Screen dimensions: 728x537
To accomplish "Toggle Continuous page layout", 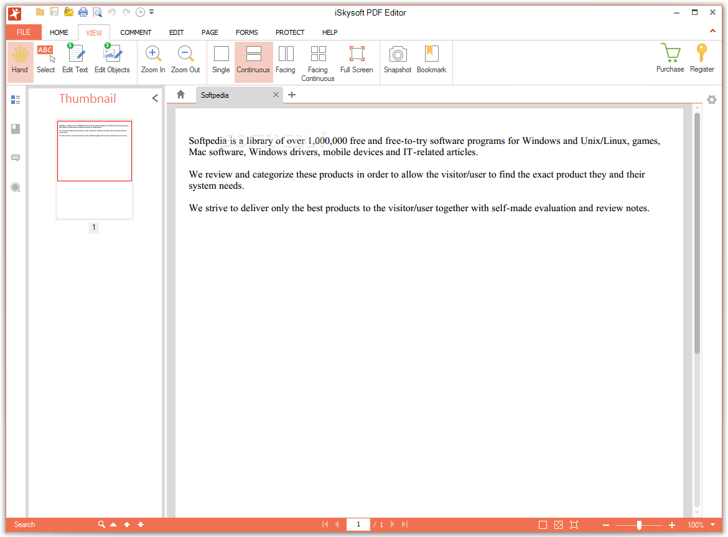I will [253, 61].
